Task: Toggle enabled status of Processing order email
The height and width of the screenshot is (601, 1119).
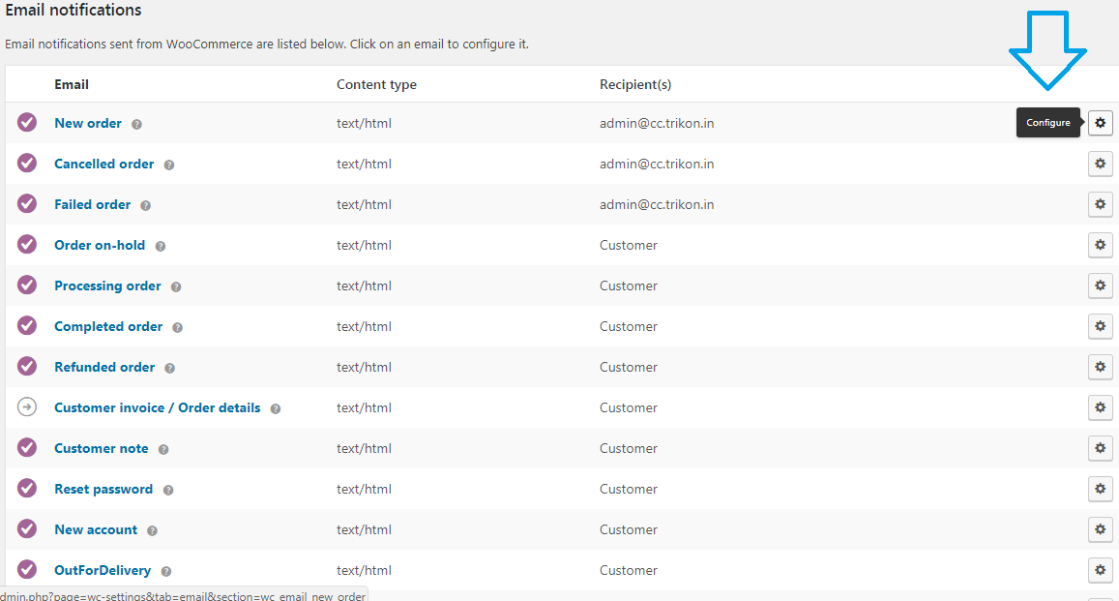Action: (x=27, y=285)
